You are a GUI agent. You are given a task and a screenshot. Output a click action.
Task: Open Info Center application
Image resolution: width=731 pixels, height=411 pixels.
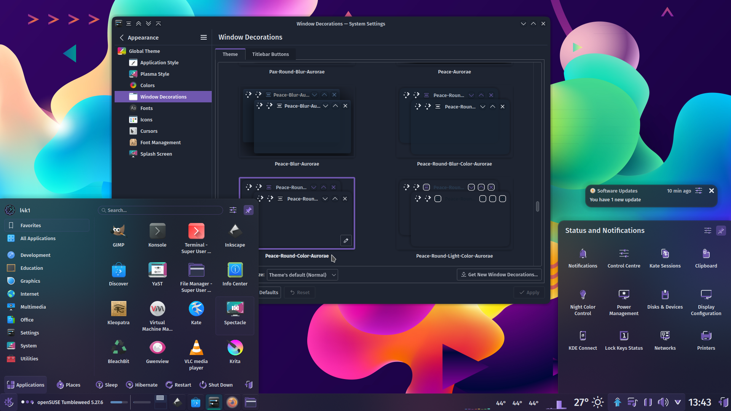(235, 275)
